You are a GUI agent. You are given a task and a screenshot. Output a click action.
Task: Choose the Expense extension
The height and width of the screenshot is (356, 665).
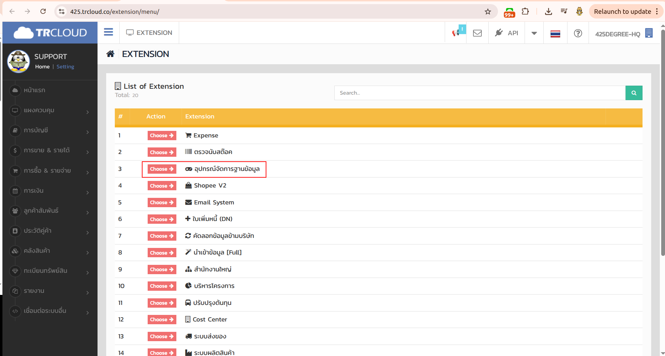click(x=161, y=136)
